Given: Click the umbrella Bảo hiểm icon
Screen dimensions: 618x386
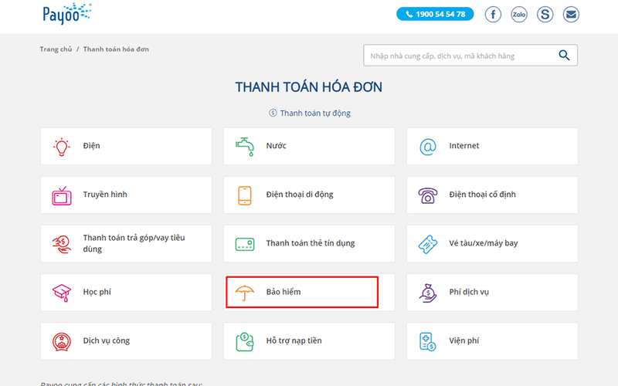Looking at the screenshot, I should [245, 293].
